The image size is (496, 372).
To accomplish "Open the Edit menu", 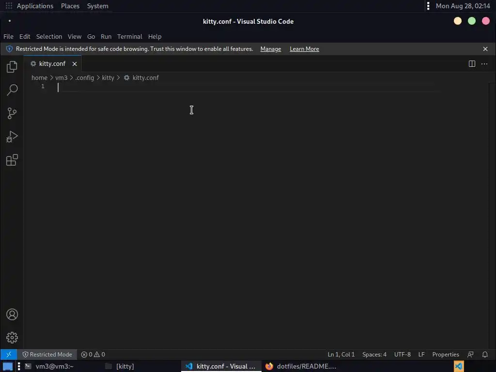I will pos(25,37).
